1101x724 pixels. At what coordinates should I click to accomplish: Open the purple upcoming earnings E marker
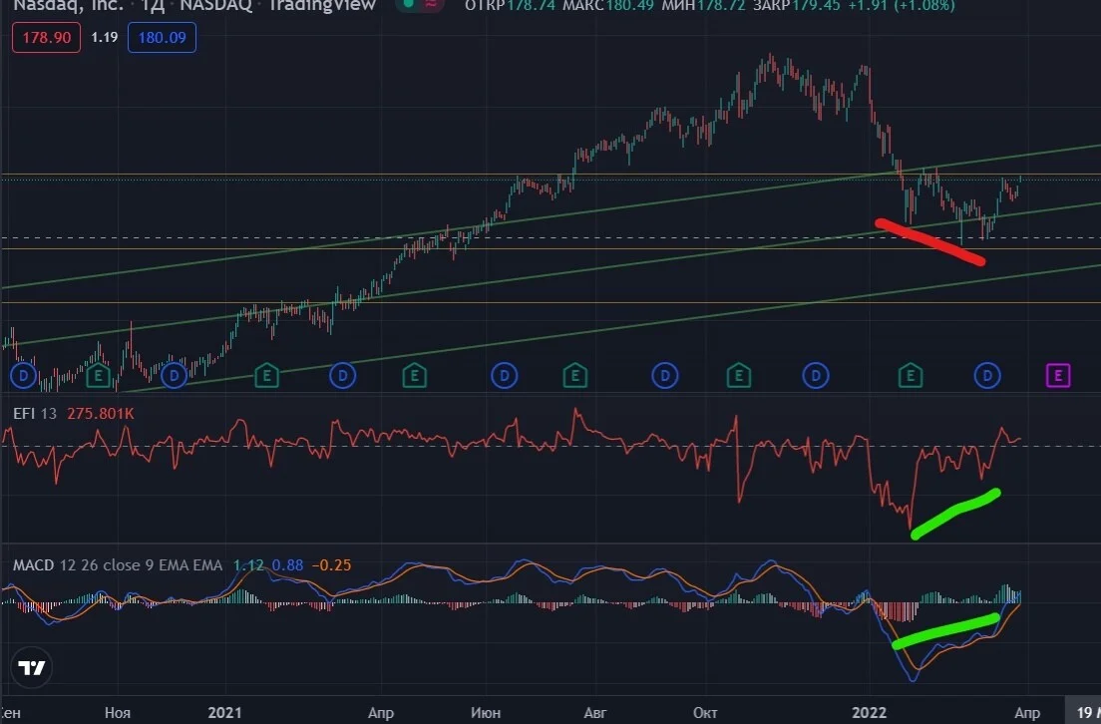tap(1058, 376)
